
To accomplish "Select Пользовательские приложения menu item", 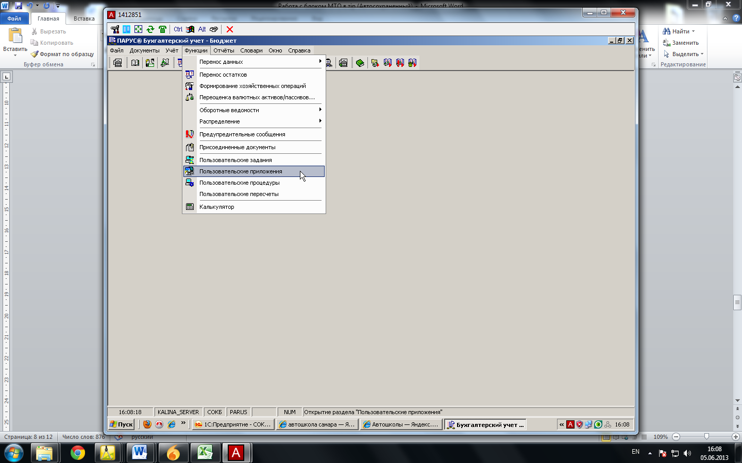I will (x=241, y=171).
